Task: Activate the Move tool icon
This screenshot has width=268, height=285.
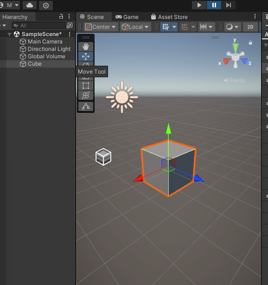Action: [x=86, y=56]
